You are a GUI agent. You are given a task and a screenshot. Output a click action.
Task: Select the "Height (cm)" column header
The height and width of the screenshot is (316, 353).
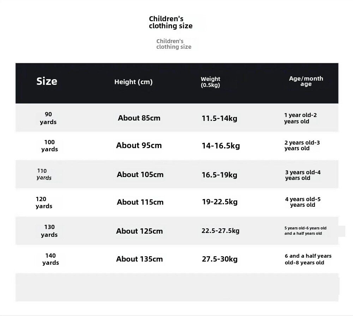point(133,82)
